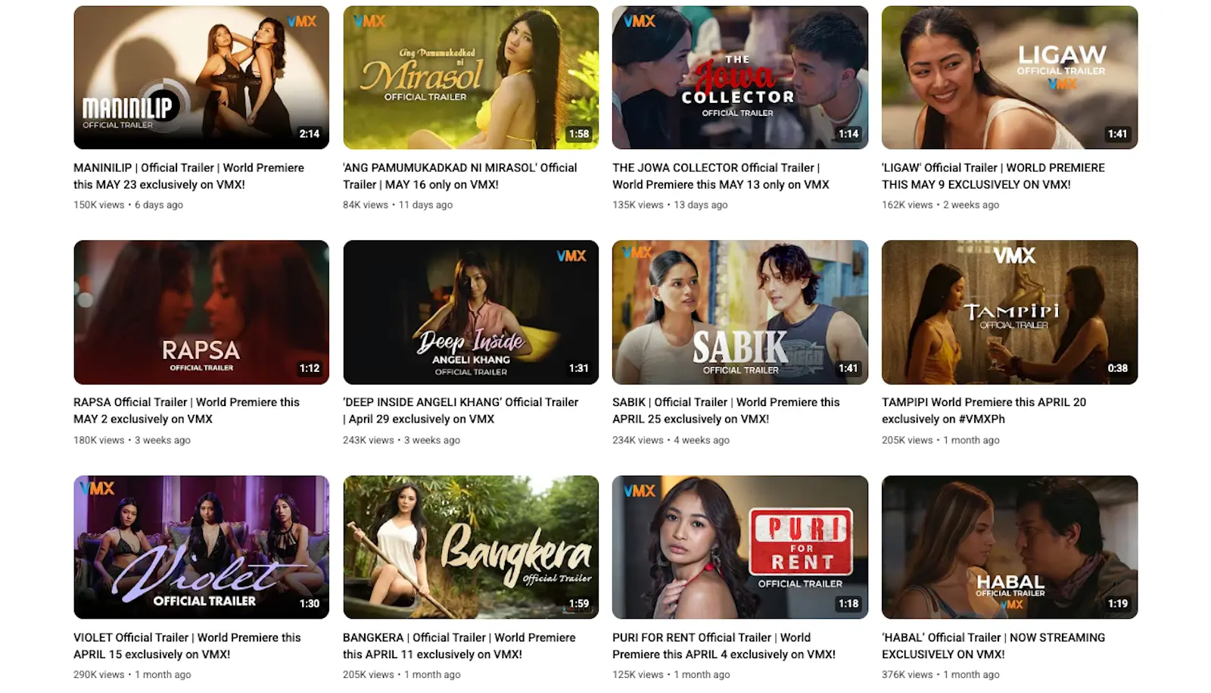
Task: Open the 'ANG PAMUMUKADKAD NI MIRASOL' trailer thumbnail
Action: pyautogui.click(x=470, y=76)
